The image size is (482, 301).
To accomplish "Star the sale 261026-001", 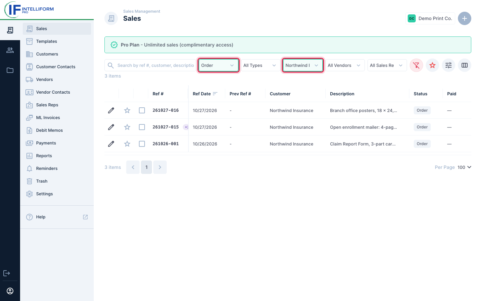I will [127, 144].
